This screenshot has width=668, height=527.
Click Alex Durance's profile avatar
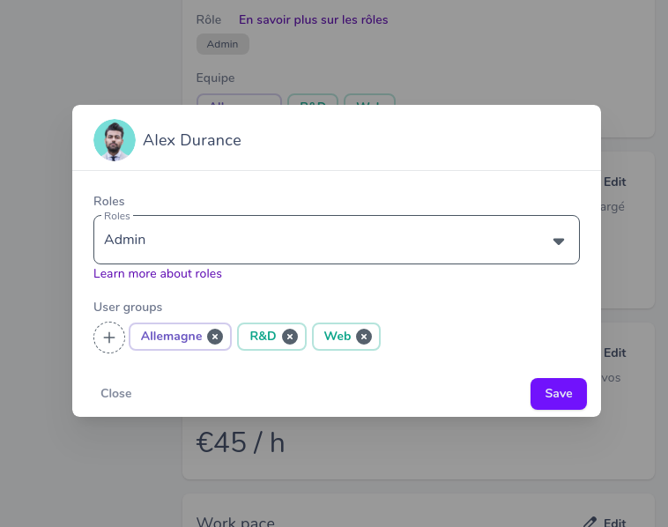tap(115, 140)
